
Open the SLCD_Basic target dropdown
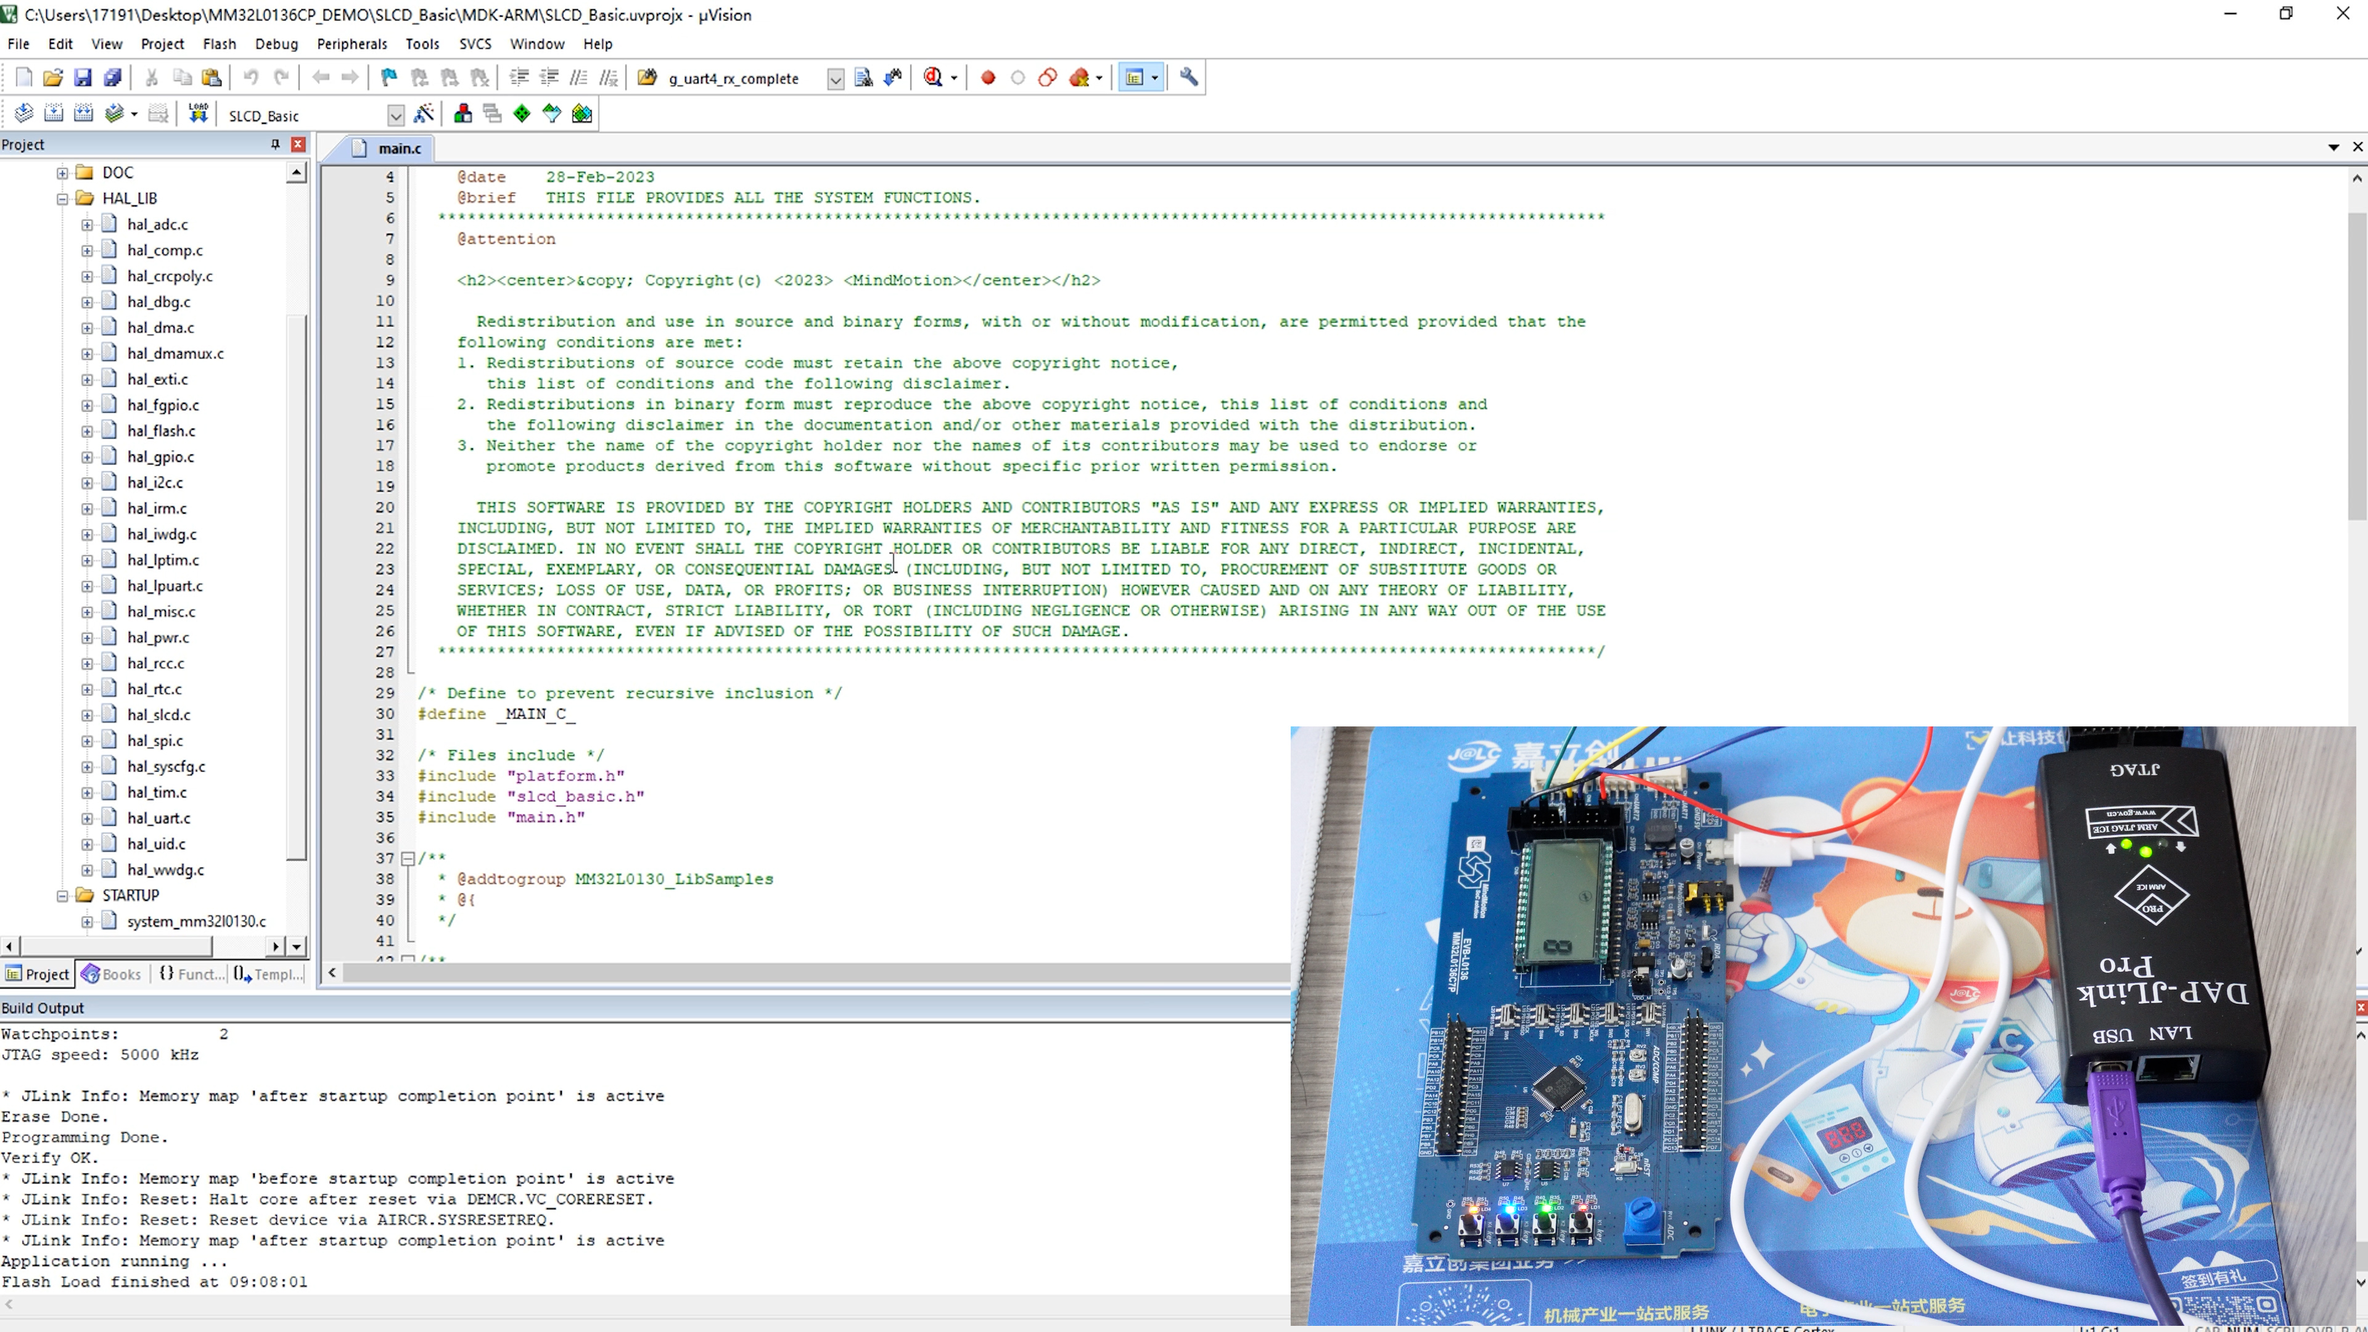pyautogui.click(x=395, y=116)
